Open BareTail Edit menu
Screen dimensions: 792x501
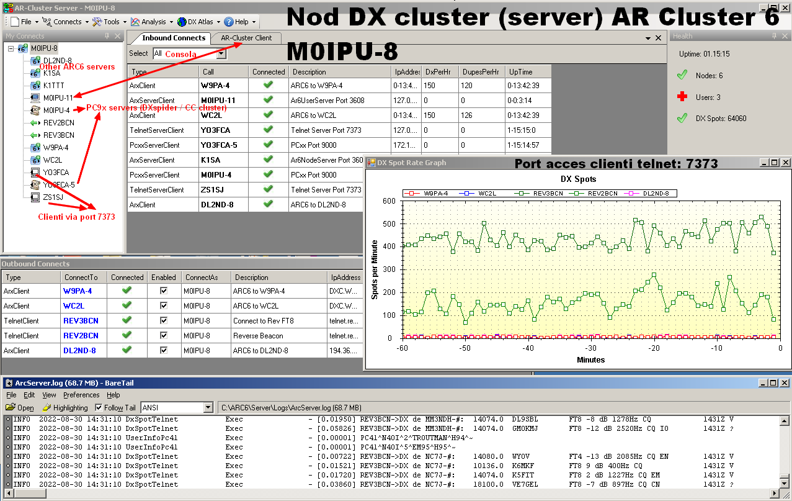tap(29, 395)
